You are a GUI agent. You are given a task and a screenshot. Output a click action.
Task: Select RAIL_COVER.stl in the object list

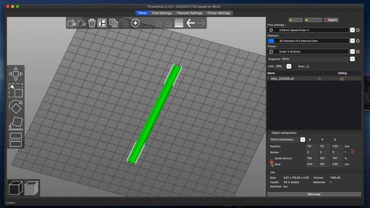(x=282, y=79)
